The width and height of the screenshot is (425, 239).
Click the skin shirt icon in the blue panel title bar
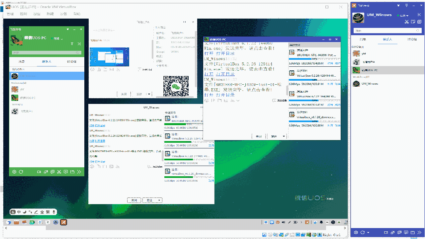click(x=397, y=5)
